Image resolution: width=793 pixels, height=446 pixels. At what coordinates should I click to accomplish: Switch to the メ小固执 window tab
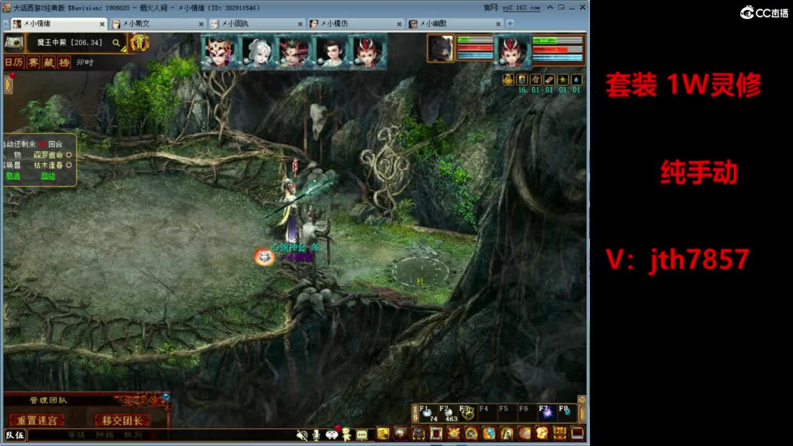click(x=256, y=24)
